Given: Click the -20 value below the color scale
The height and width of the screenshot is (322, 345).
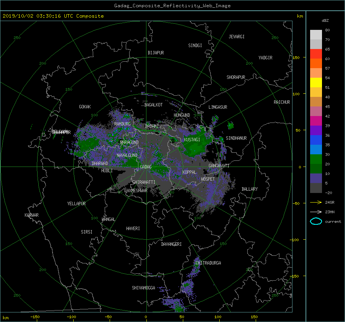Looking at the screenshot, I should (329, 193).
